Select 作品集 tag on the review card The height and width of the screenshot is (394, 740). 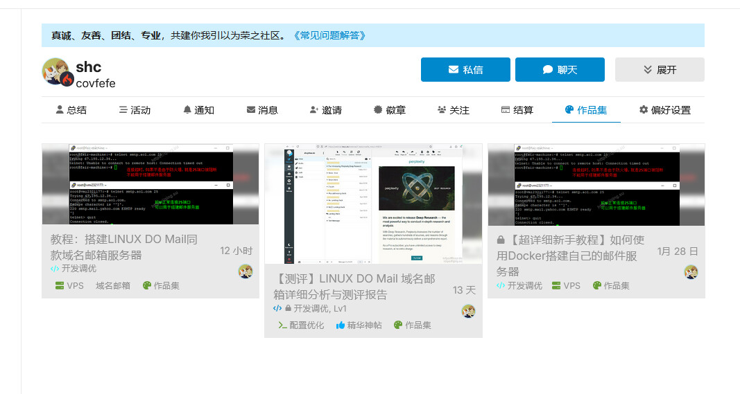413,325
